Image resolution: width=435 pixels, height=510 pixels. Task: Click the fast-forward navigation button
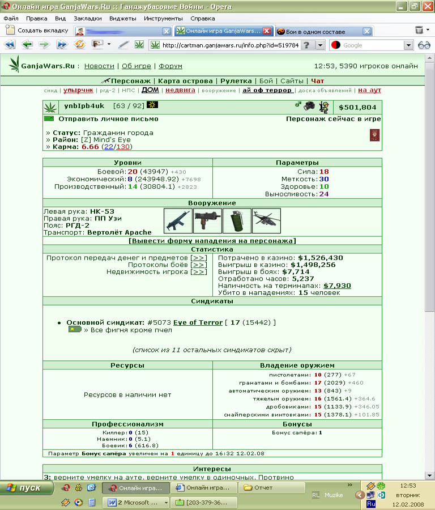pyautogui.click(x=61, y=44)
